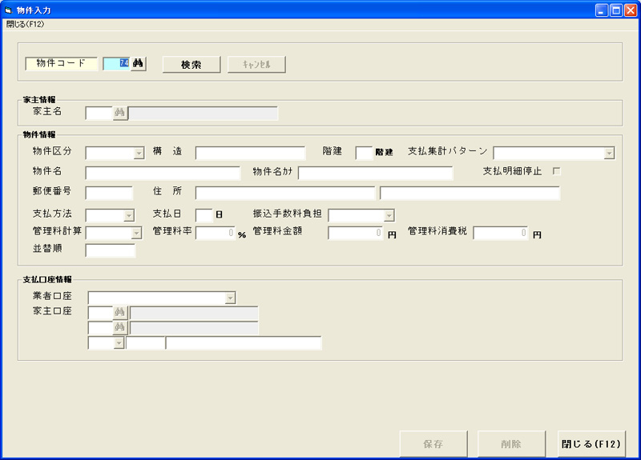641x460 pixels.
Task: Expand the 支払集計パターン combo box
Action: (x=609, y=153)
